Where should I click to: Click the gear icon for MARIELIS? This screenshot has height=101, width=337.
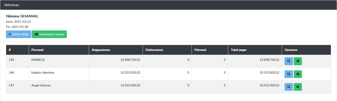(298, 61)
